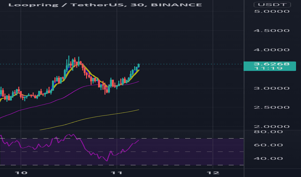Click date label 10 on time axis
Screen dimensions: 301x177
(x=21, y=173)
